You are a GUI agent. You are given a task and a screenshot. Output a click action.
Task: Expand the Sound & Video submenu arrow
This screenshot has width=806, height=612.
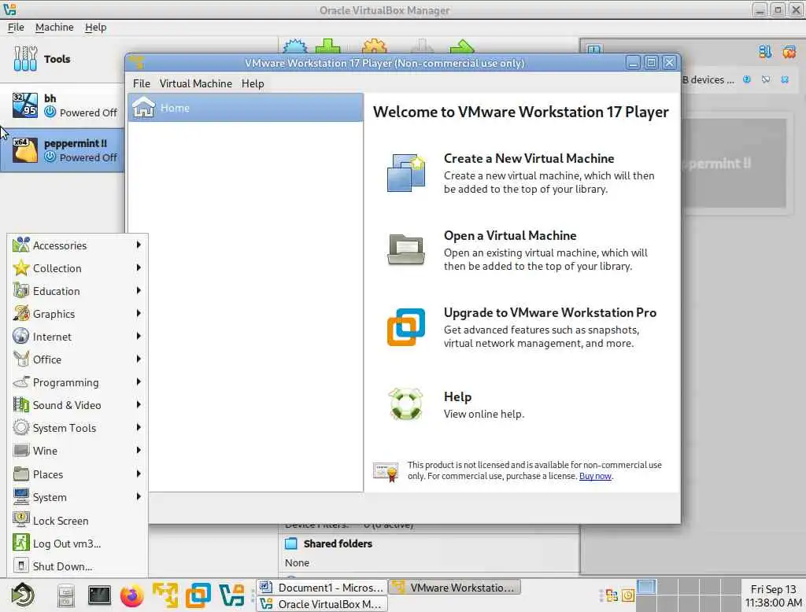click(139, 404)
